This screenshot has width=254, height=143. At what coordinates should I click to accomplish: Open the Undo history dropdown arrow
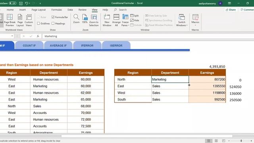[x=30, y=3]
